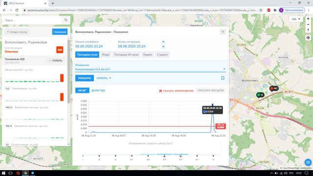Edit the start date 08.08.2020 23:24
This screenshot has height=176, width=313.
(89, 46)
